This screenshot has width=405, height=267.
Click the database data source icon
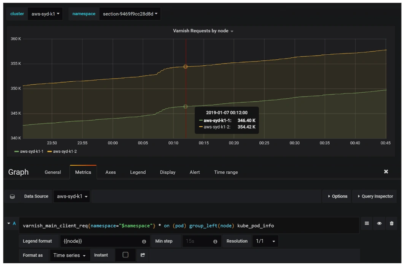[x=12, y=197]
